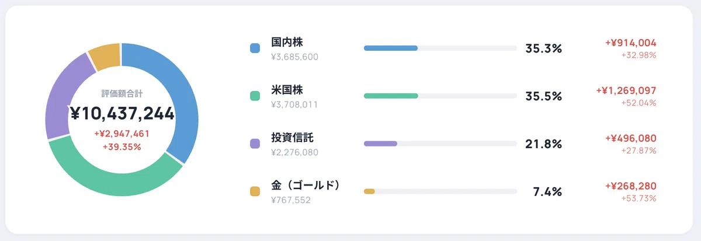
Task: Select the yellow donut chart segment
Action: click(106, 57)
